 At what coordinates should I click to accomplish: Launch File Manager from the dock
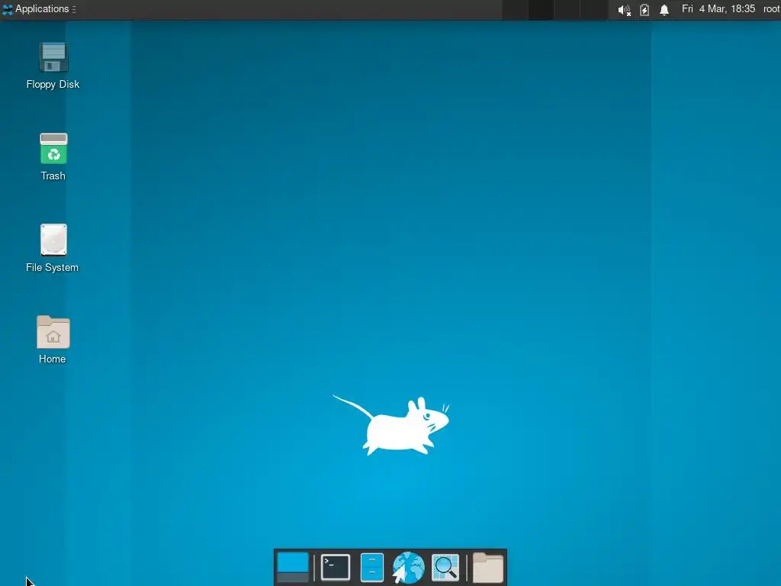click(372, 567)
